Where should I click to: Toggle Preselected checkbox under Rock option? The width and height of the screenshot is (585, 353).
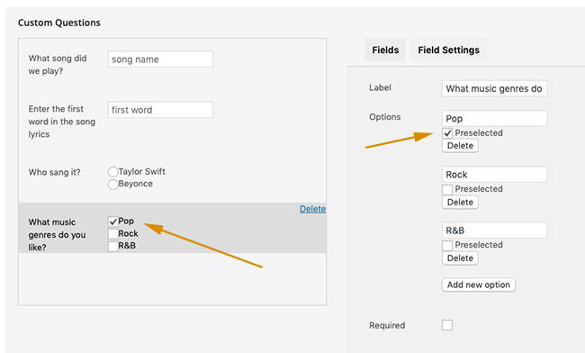point(447,190)
